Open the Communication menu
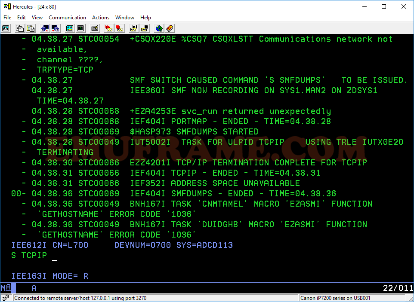Image resolution: width=414 pixels, height=302 pixels. point(67,18)
